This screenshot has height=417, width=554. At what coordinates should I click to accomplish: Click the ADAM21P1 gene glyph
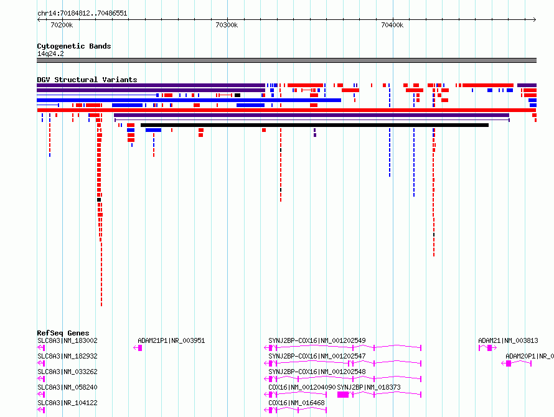(x=138, y=348)
